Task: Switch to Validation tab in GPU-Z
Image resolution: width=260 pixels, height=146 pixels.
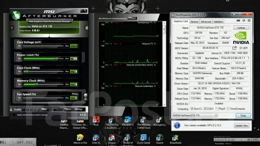Action: pyautogui.click(x=218, y=21)
